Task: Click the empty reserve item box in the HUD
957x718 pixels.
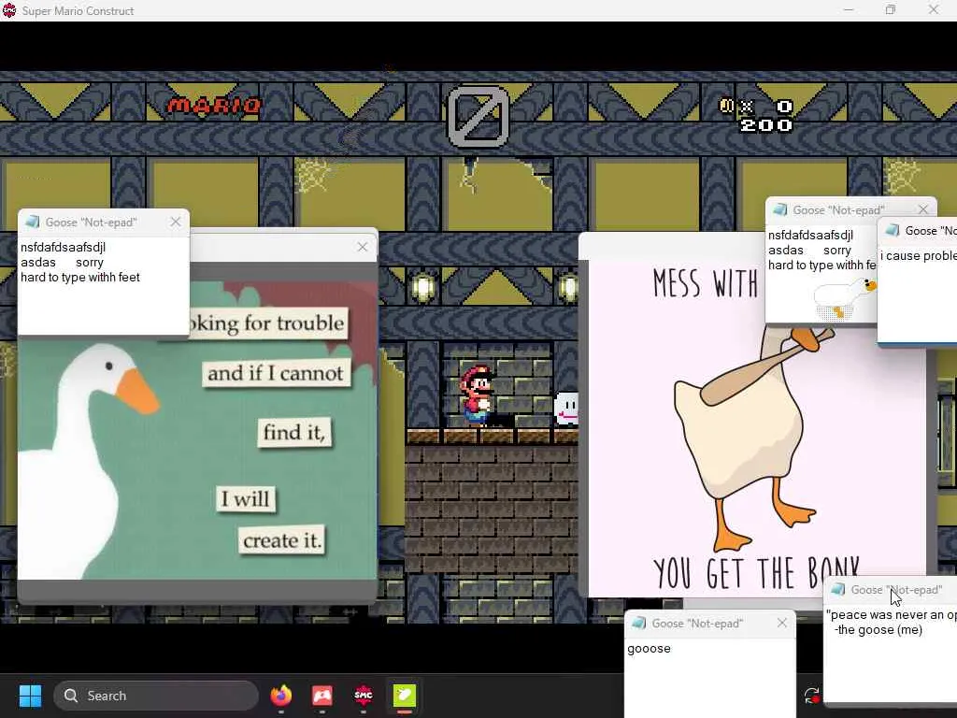Action: (478, 117)
